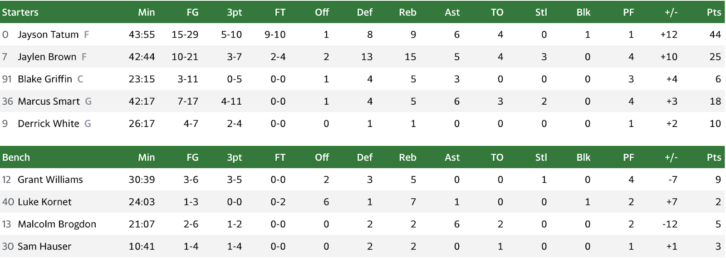Viewport: 726px width, 258px height.
Task: Click Jayson Tatum's 44 points cell
Action: [x=715, y=34]
